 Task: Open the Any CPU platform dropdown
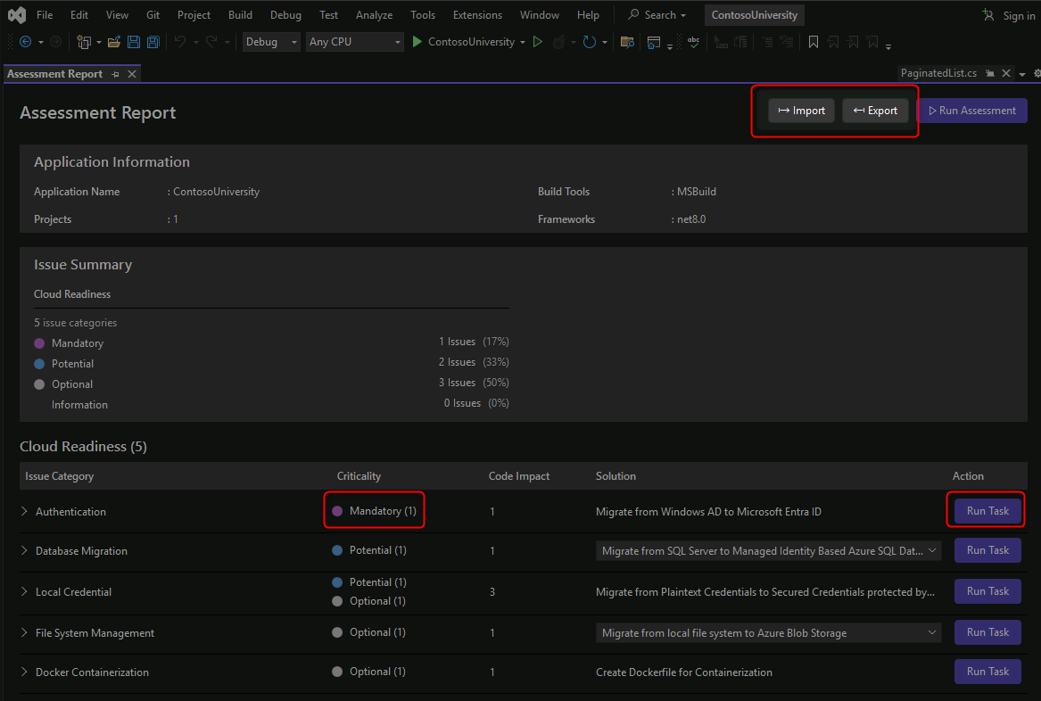pos(354,42)
